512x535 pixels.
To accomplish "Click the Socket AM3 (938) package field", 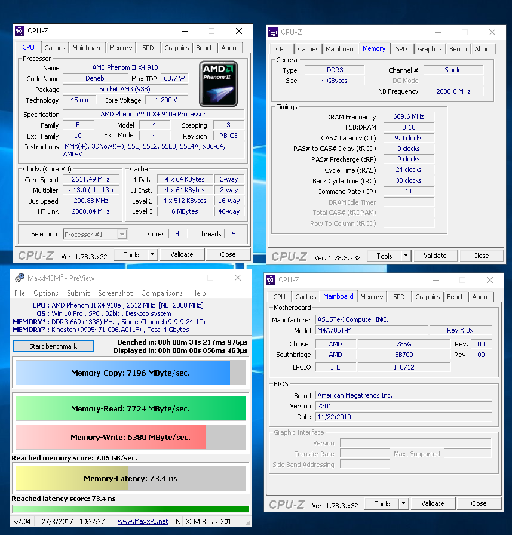I will click(x=125, y=89).
